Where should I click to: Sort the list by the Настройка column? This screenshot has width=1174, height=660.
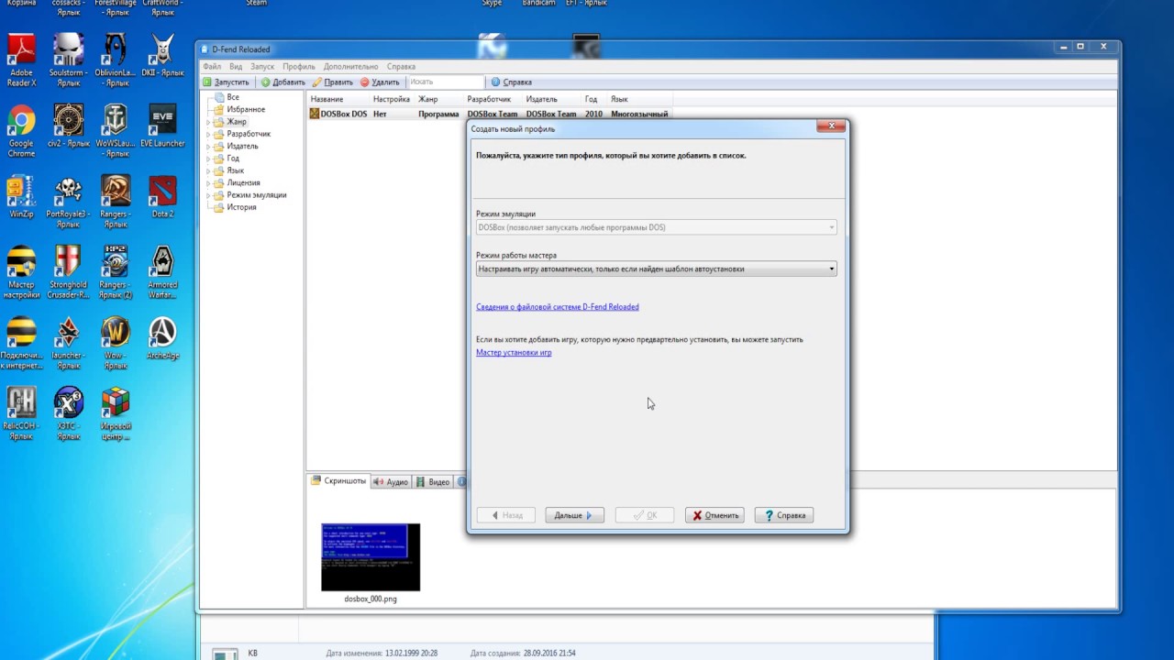(392, 99)
